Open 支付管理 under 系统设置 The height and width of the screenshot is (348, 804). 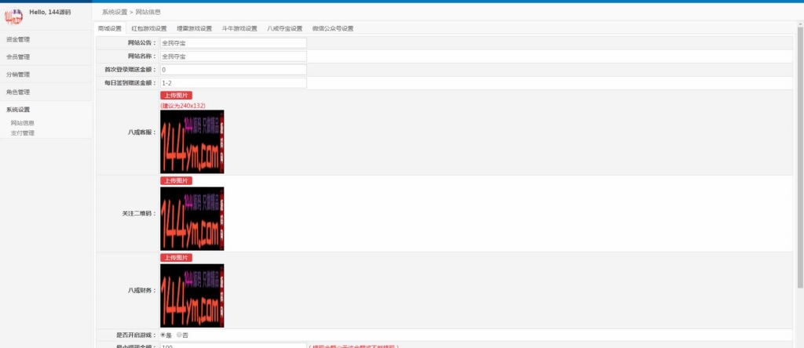(23, 133)
